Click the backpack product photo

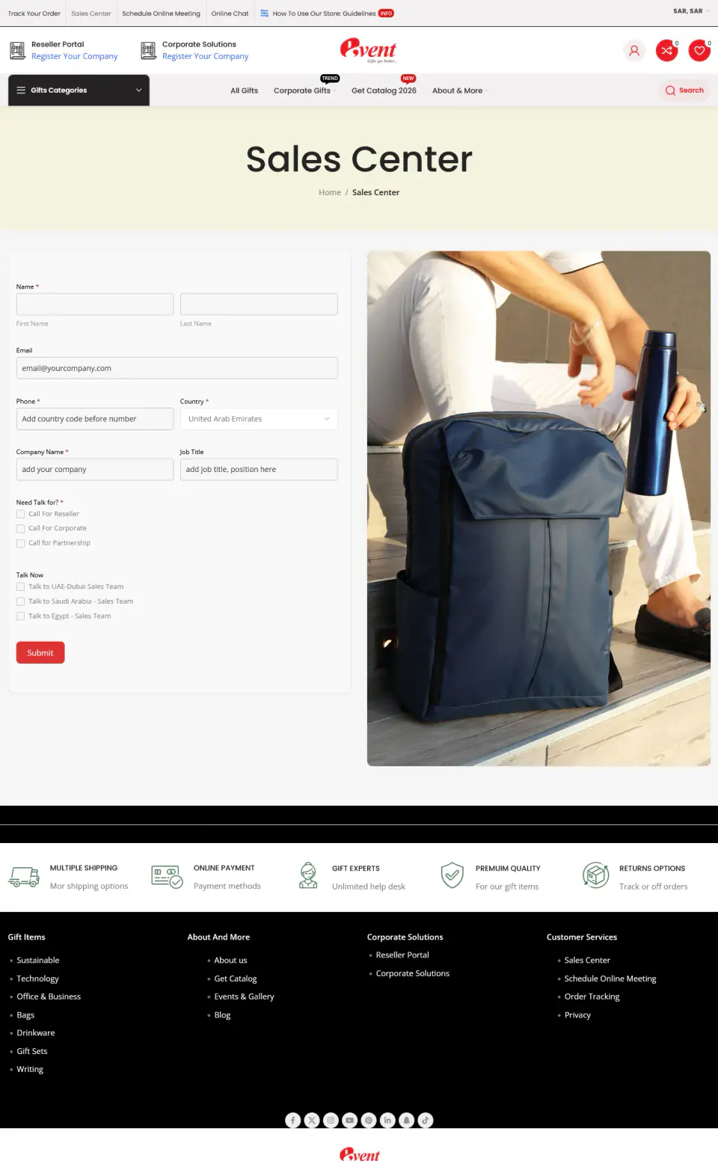pos(538,508)
